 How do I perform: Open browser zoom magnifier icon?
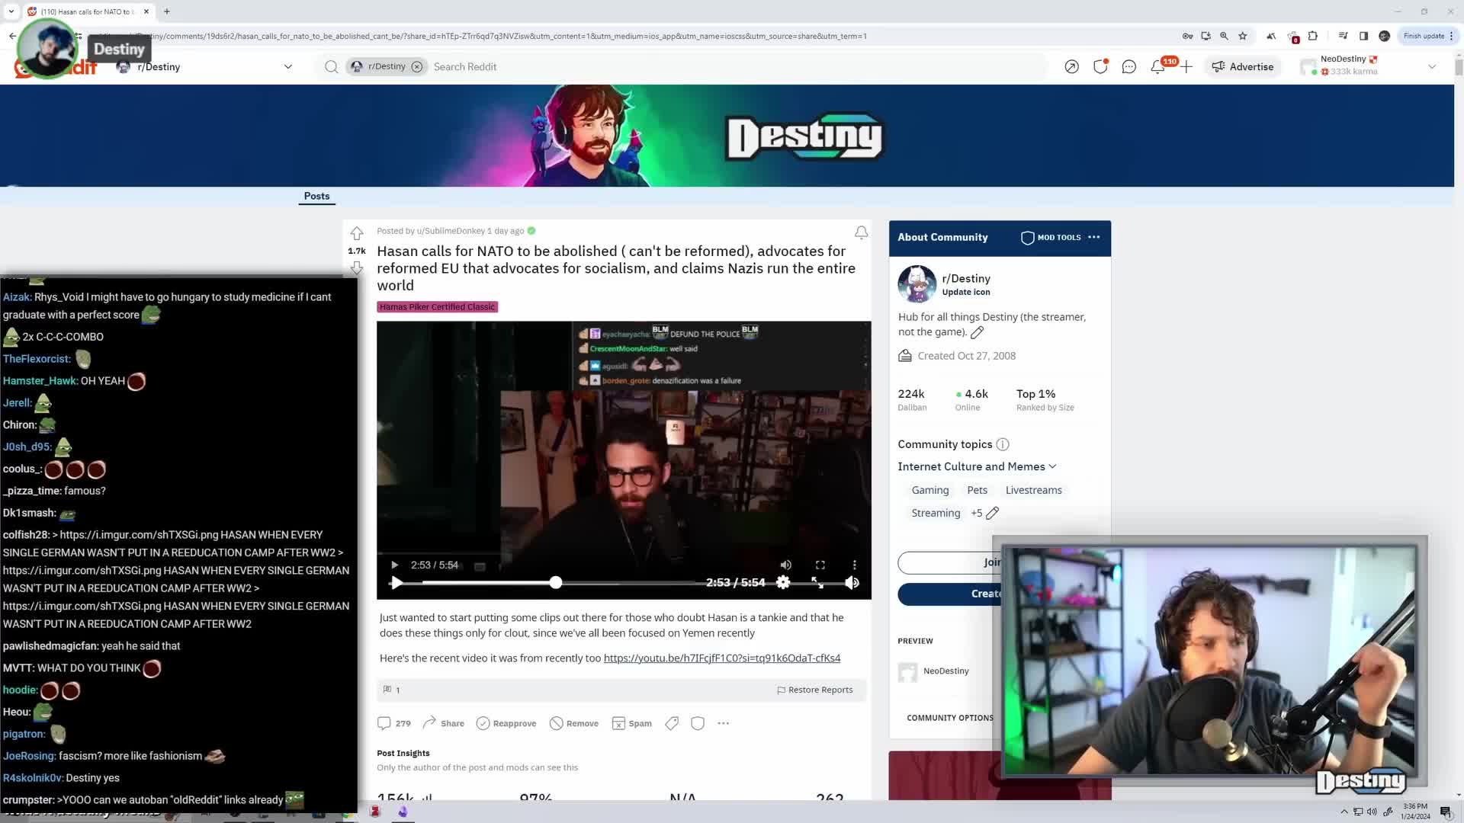(1224, 36)
